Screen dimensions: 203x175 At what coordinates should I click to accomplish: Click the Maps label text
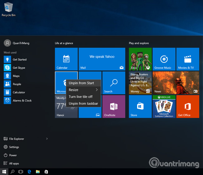tap(16, 76)
